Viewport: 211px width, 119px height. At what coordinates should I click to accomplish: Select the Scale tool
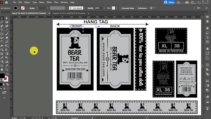[7, 42]
